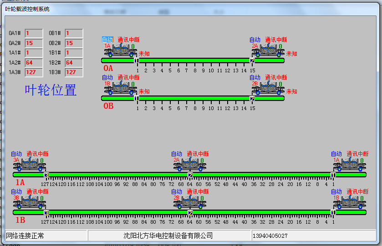Screen dimensions: 382x246
Task: Click the 未知 status beside 1A on track 0A
Action: pyautogui.click(x=144, y=54)
